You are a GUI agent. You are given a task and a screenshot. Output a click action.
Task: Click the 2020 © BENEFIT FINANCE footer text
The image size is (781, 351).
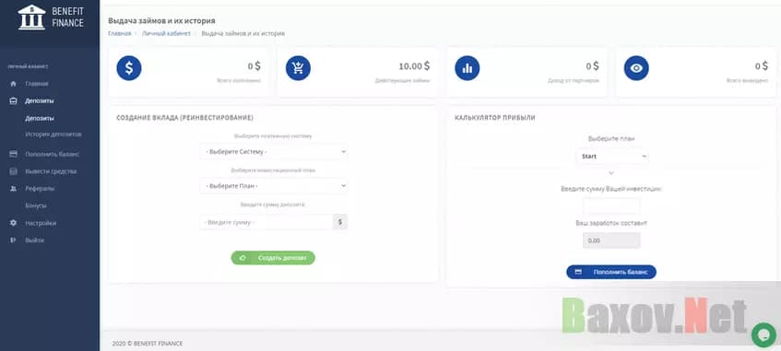point(148,344)
